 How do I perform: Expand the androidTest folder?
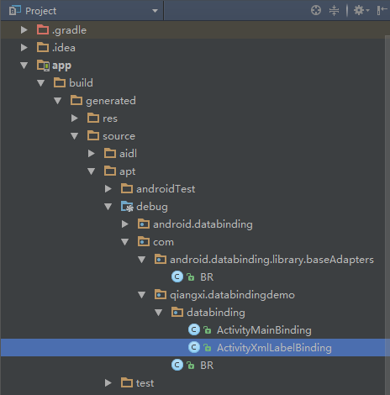pyautogui.click(x=108, y=189)
